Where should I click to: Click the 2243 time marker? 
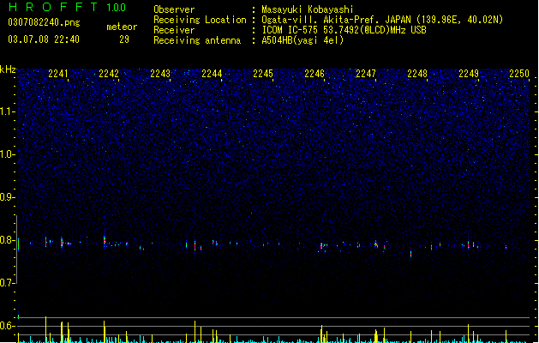[x=160, y=74]
